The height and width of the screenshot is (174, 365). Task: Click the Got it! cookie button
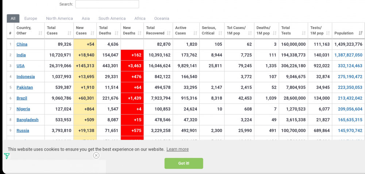click(184, 163)
